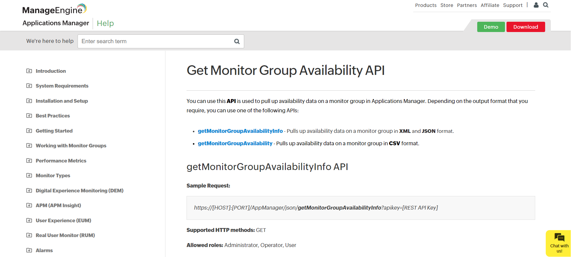Open the Support menu item

point(513,5)
